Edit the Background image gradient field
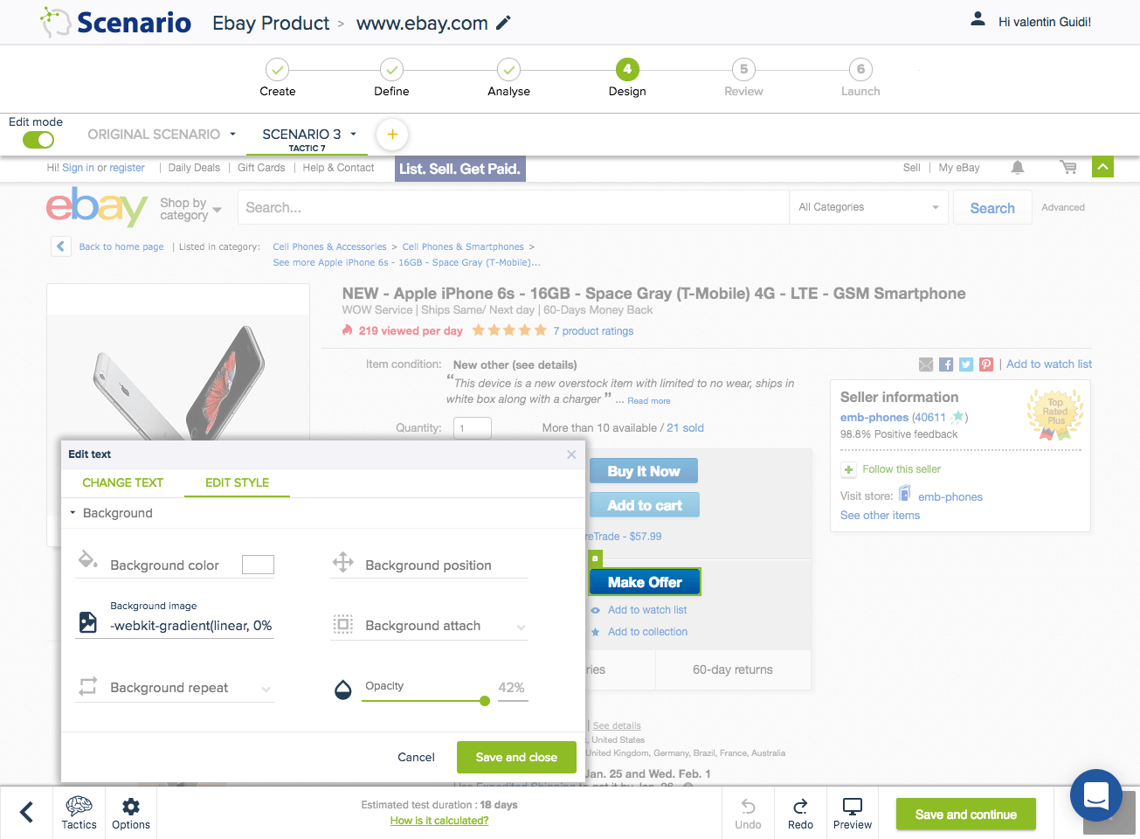 (191, 626)
